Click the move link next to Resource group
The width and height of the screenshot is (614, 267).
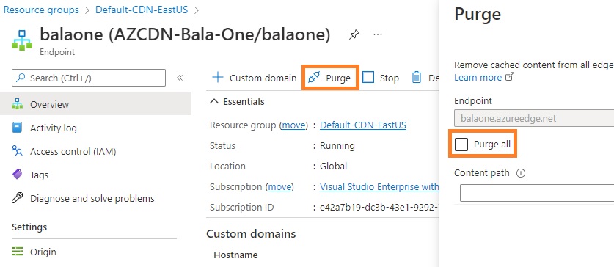point(293,125)
